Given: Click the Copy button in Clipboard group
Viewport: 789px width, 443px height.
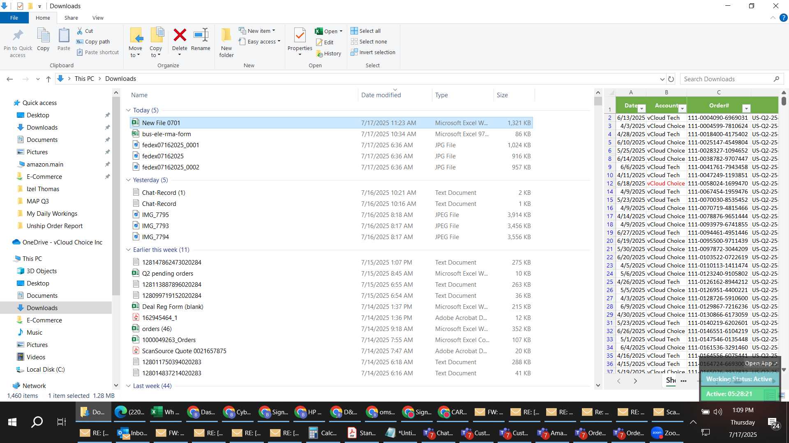Looking at the screenshot, I should 43,40.
